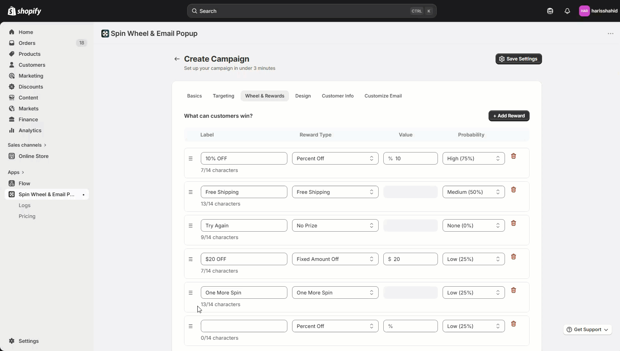Open the Sidekick assistant icon in top bar

coord(550,11)
